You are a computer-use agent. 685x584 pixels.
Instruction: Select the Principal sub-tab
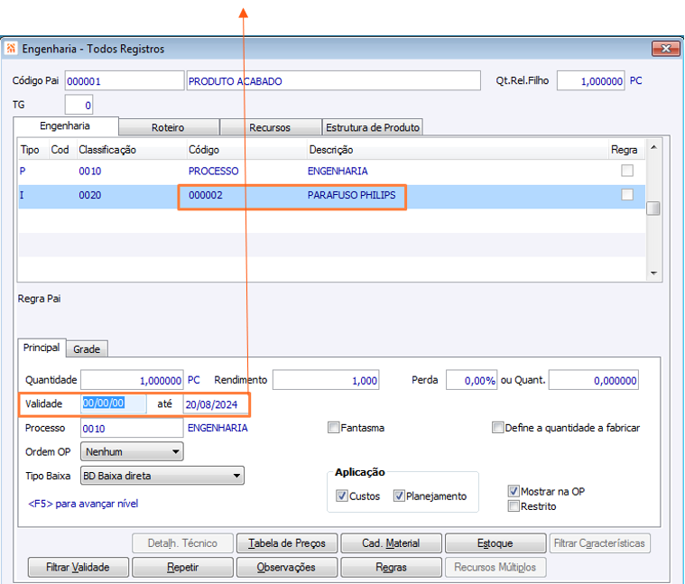42,348
